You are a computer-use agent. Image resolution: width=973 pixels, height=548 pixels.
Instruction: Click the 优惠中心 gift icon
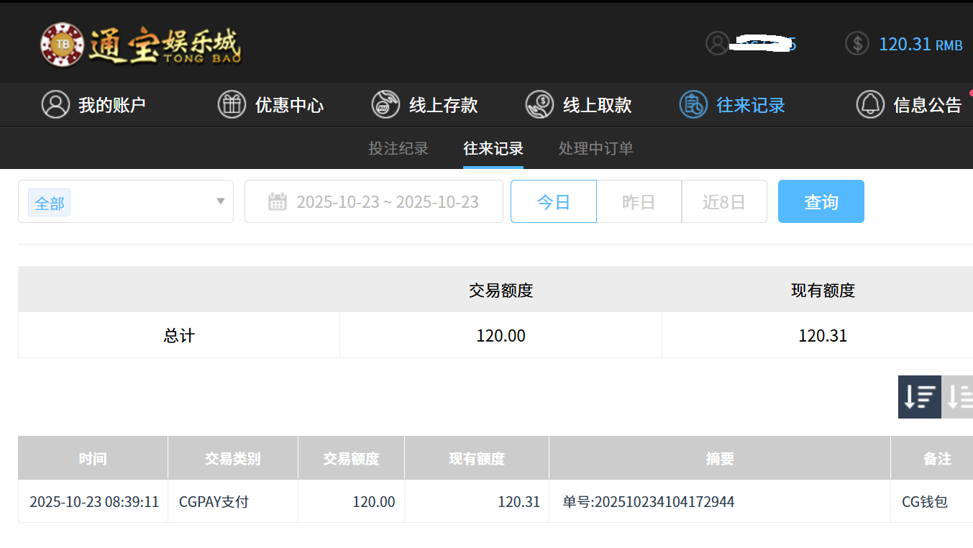(x=232, y=104)
